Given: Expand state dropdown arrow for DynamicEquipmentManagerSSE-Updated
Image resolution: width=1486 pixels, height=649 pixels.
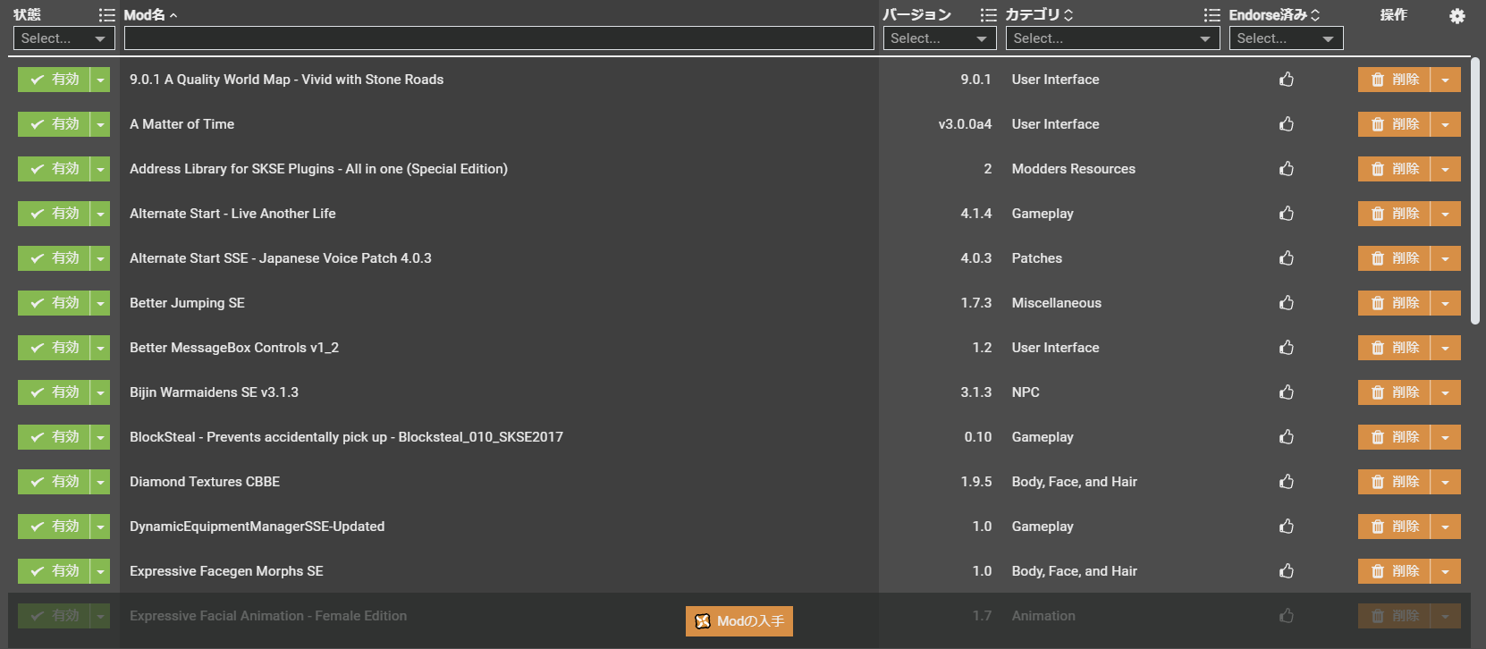Looking at the screenshot, I should [x=100, y=527].
